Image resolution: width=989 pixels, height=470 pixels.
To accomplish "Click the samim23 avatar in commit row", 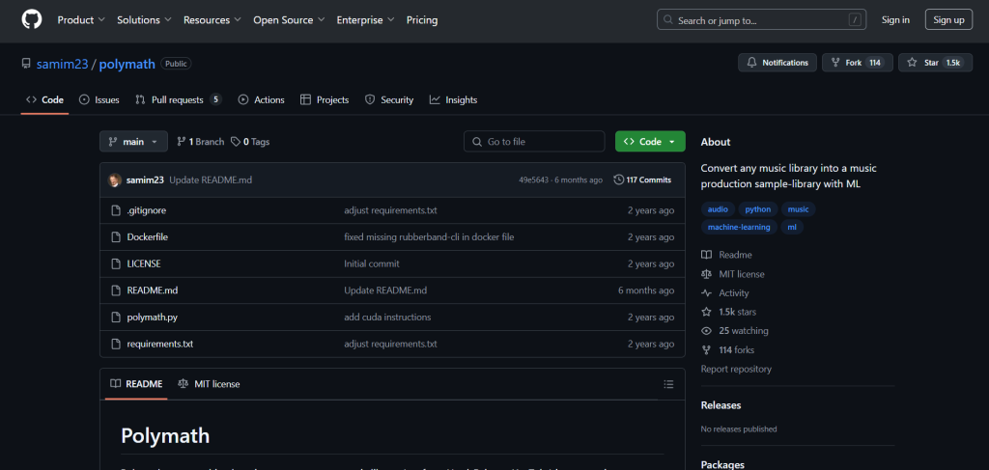I will click(x=115, y=180).
